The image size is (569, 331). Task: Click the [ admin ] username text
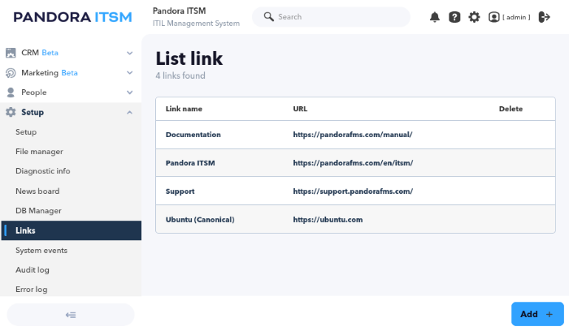[x=516, y=17]
